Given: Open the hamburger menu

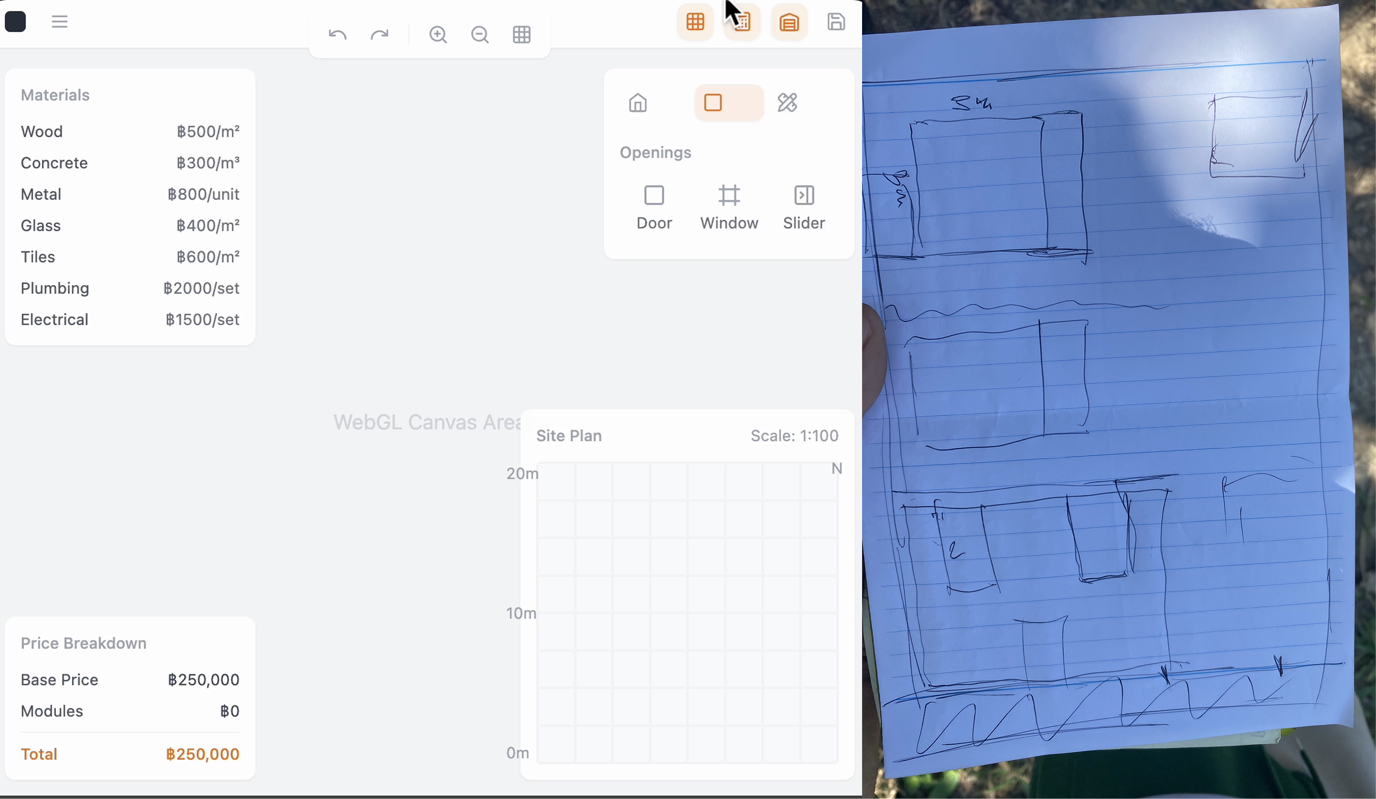Looking at the screenshot, I should pyautogui.click(x=59, y=21).
